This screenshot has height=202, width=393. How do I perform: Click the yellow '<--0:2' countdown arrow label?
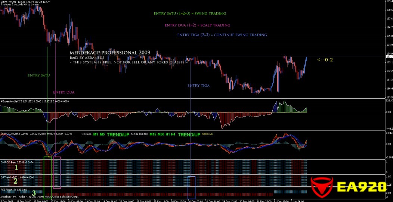(325, 59)
